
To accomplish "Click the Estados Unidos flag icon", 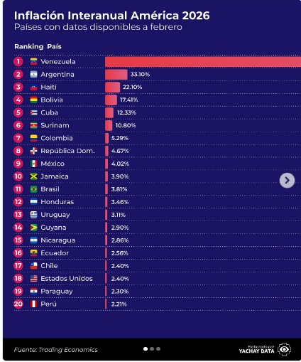I will pos(33,279).
